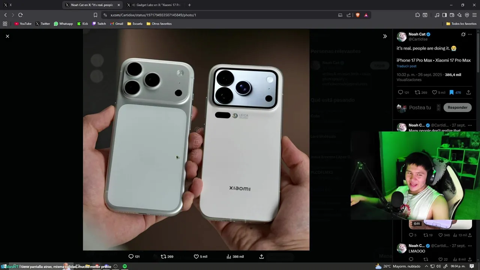Open more options on the LMAOOO reply

(470, 246)
